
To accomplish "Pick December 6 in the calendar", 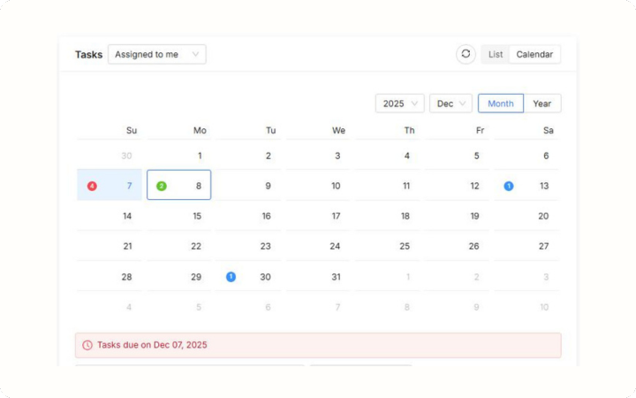I will pos(526,155).
